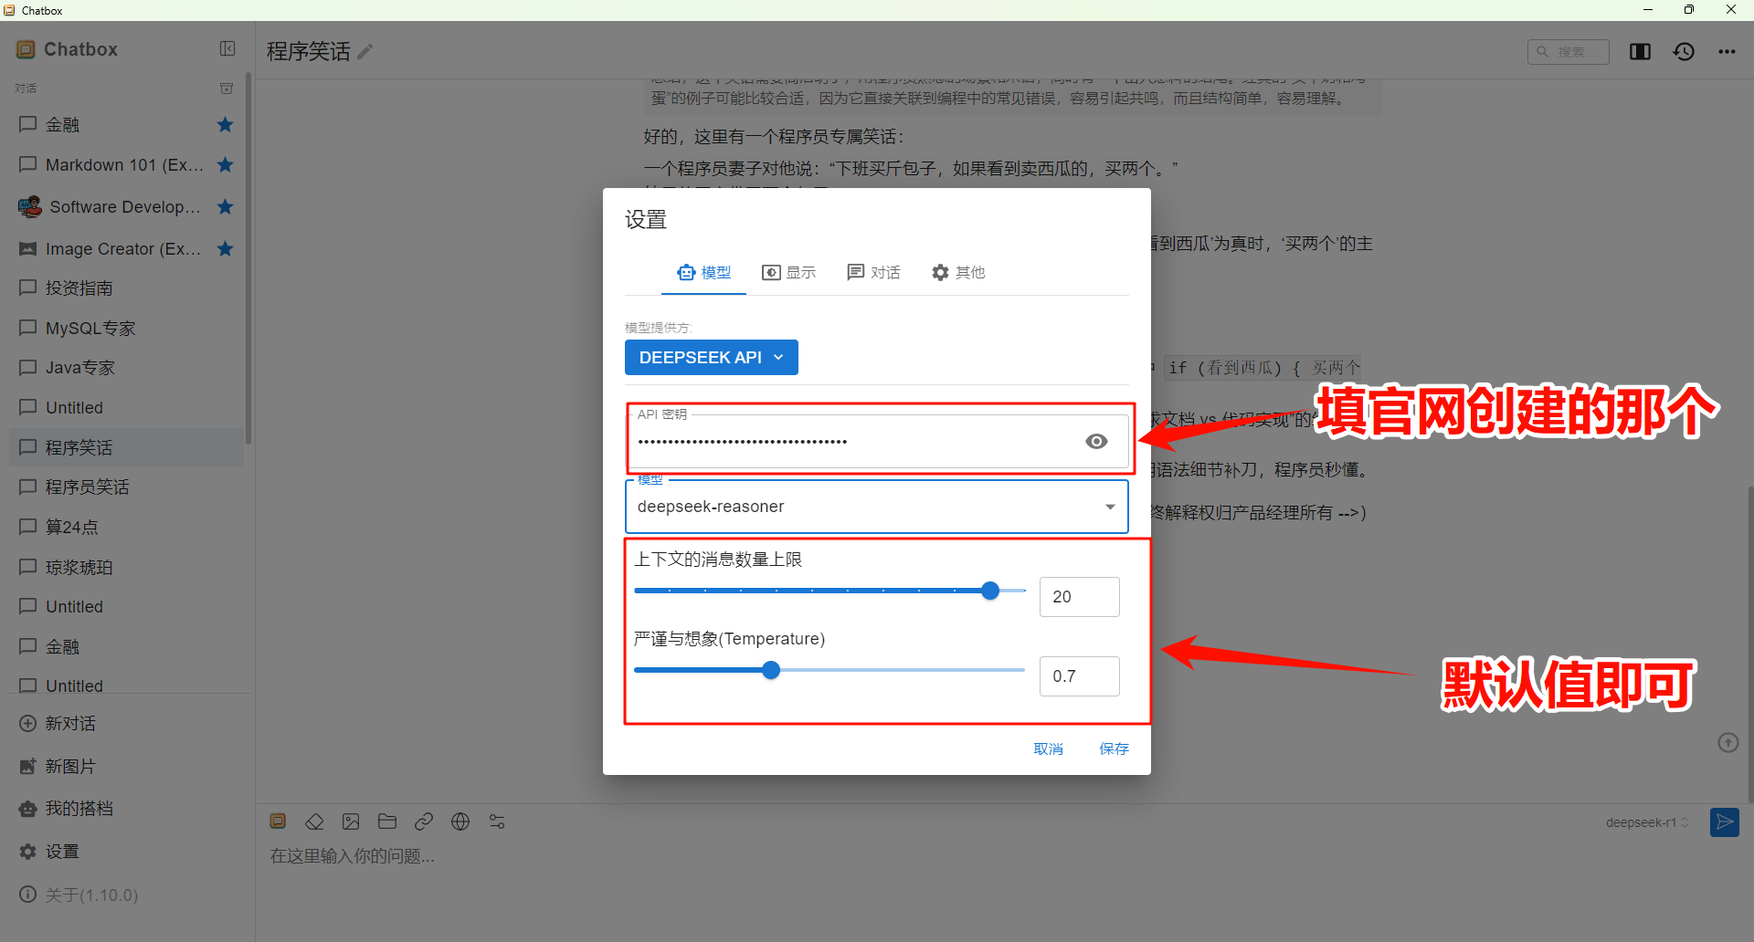1754x942 pixels.
Task: Select Untitled conversation below 琼浆琥珀
Action: click(x=126, y=607)
